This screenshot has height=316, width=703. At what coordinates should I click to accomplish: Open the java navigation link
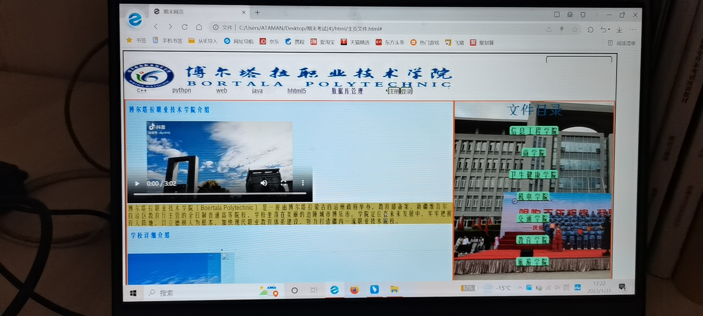point(257,91)
